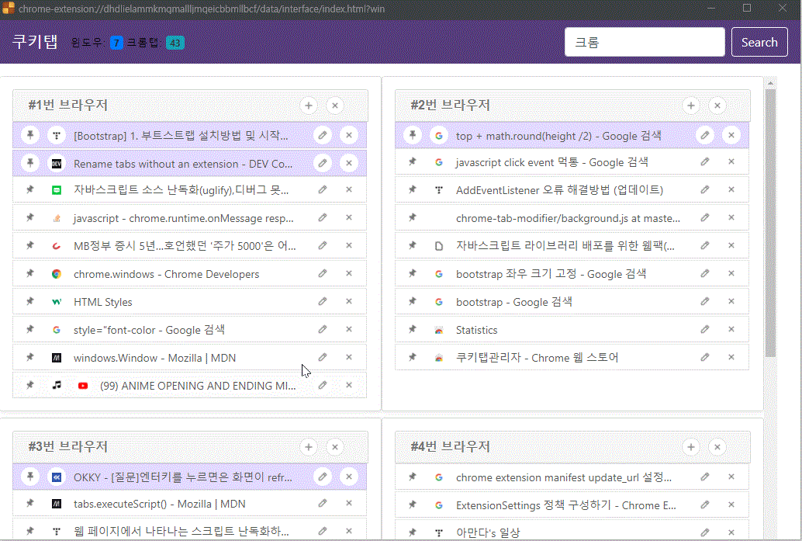Screen dimensions: 802x541
Task: Pin the Statistics tab
Action: click(413, 329)
